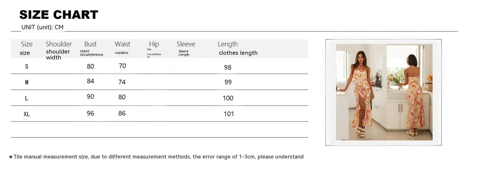The image size is (488, 177).
Task: Click the bust value 84 for size M
Action: tap(91, 81)
